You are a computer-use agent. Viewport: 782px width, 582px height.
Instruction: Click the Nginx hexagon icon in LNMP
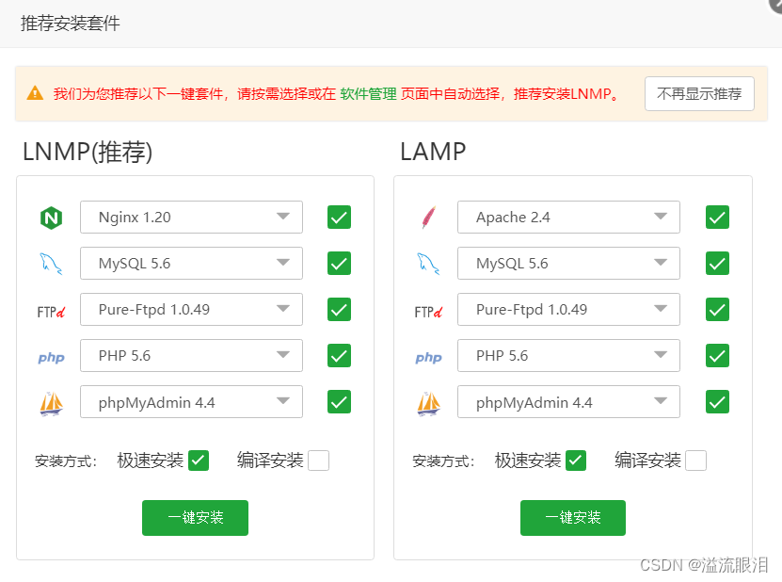[x=51, y=218]
